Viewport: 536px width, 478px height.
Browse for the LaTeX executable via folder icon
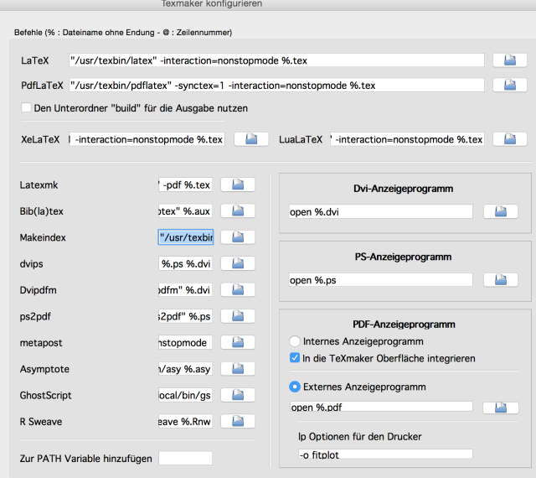coord(510,60)
